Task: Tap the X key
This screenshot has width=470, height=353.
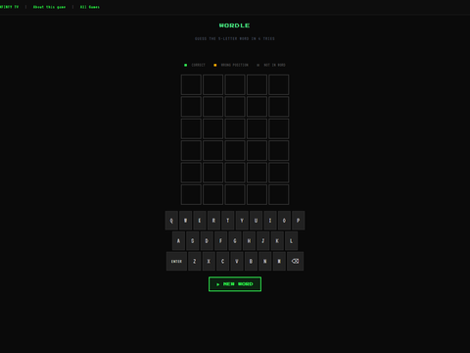Action: [x=209, y=261]
